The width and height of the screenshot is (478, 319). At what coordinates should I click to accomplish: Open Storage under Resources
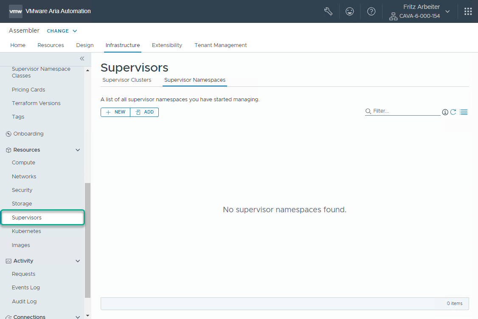(x=22, y=204)
